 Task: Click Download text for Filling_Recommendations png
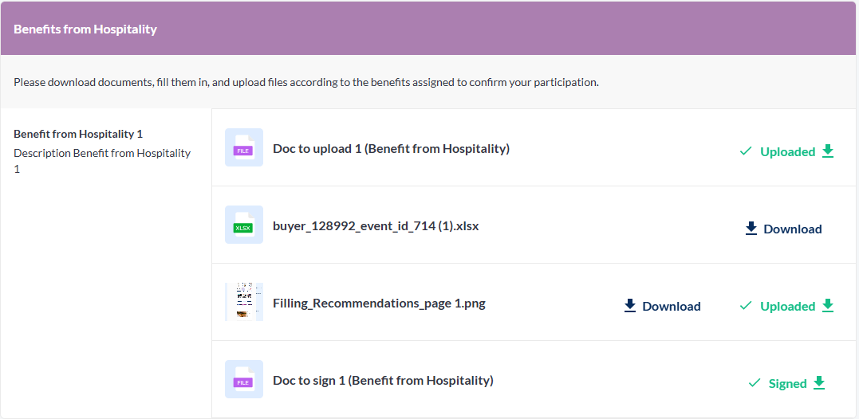[671, 306]
